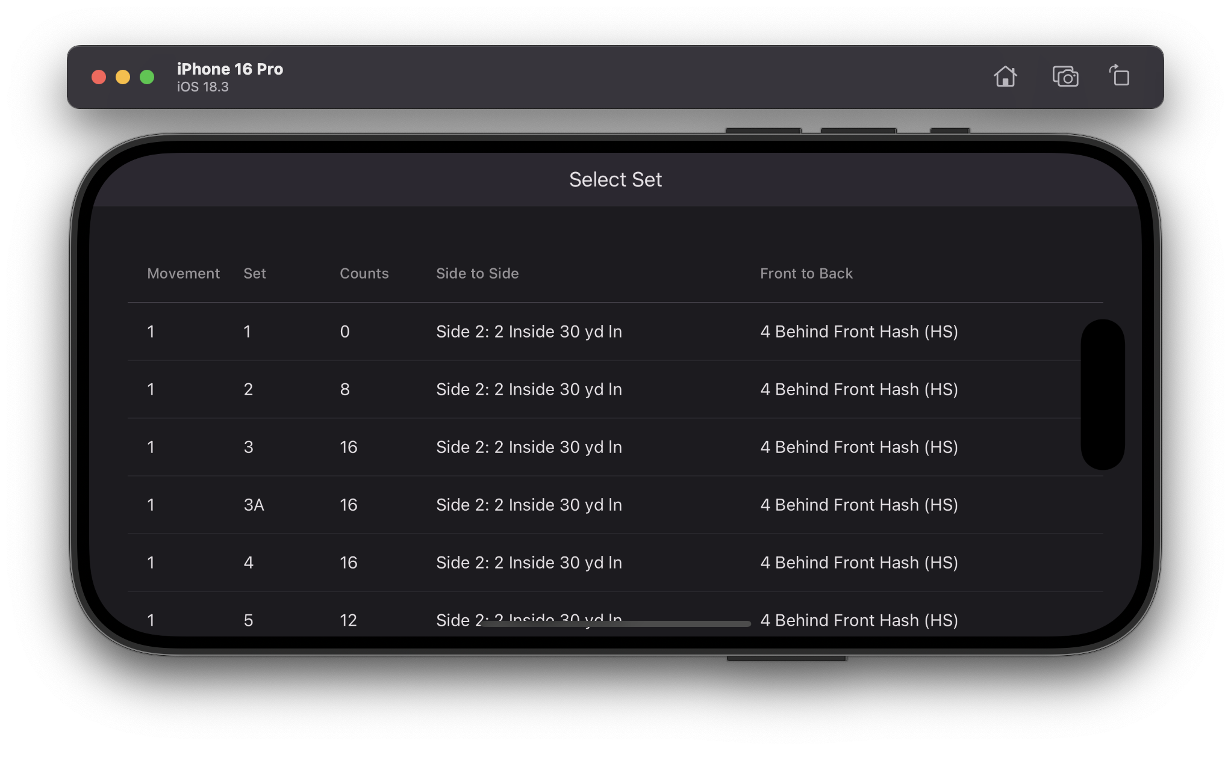Click the Front to Back column header
The width and height of the screenshot is (1231, 758).
pos(806,274)
